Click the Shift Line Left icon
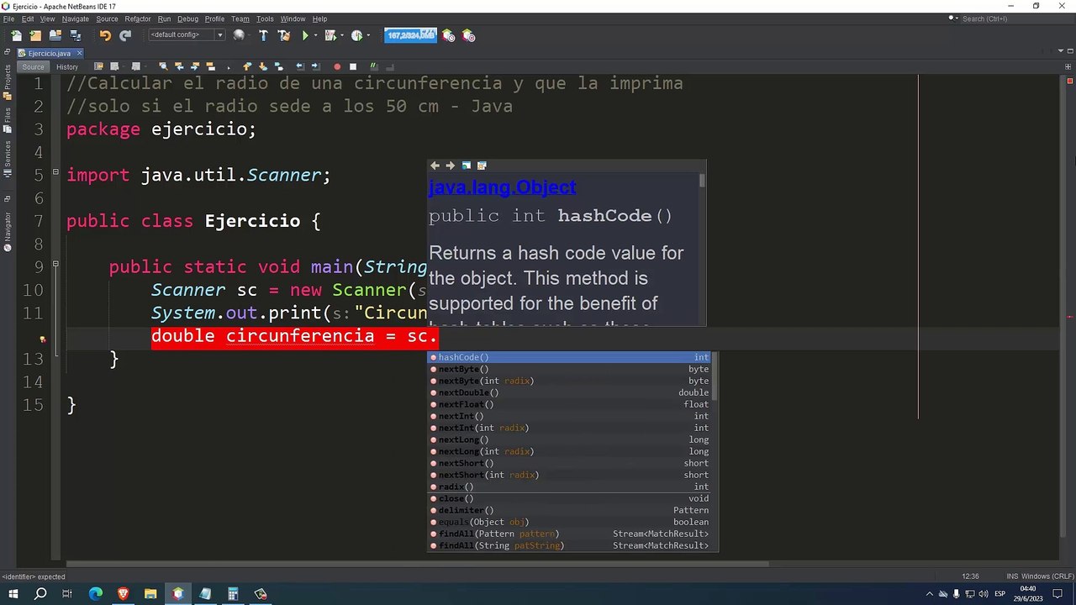 click(x=300, y=66)
